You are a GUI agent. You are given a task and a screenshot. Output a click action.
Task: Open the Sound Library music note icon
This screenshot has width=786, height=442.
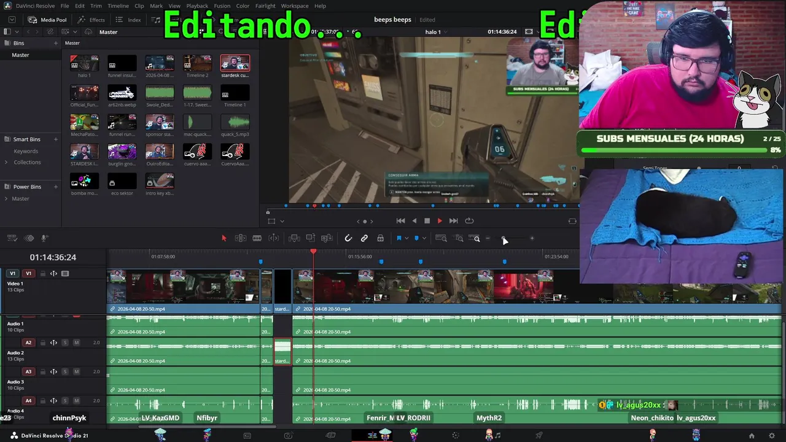(x=156, y=20)
